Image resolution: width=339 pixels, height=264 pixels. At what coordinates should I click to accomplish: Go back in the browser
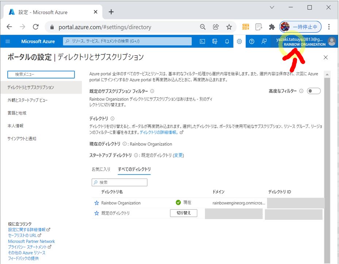9,27
